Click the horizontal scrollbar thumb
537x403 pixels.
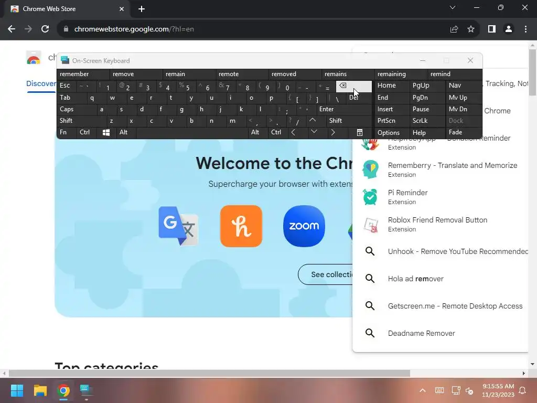pos(209,373)
